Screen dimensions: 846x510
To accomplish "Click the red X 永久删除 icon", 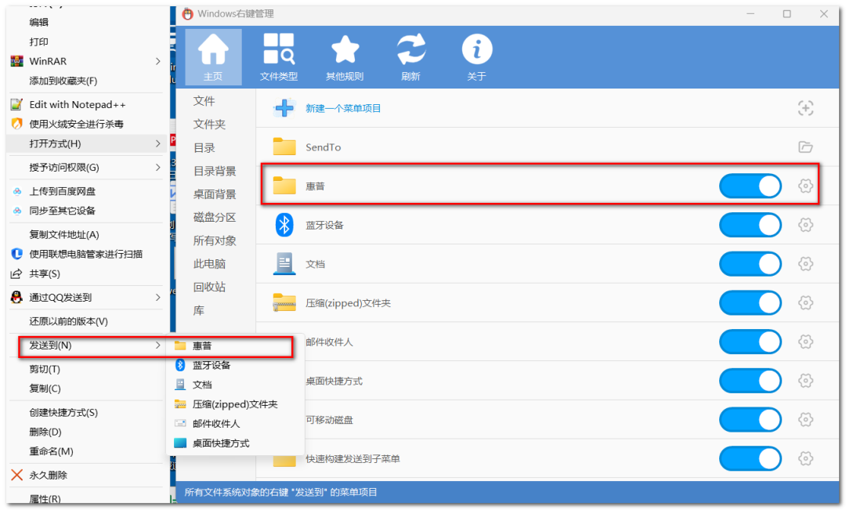I will pos(16,475).
